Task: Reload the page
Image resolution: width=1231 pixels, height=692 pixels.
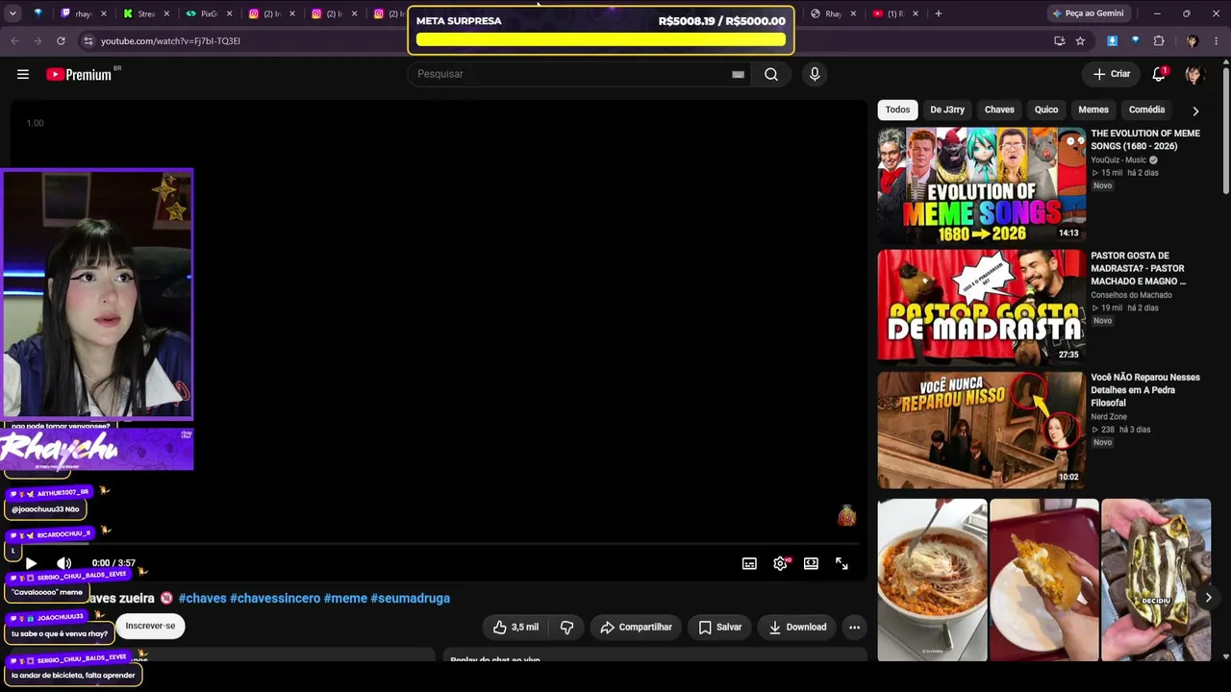Action: click(61, 41)
